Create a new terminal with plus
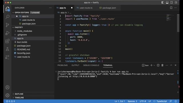 [x=151, y=65]
